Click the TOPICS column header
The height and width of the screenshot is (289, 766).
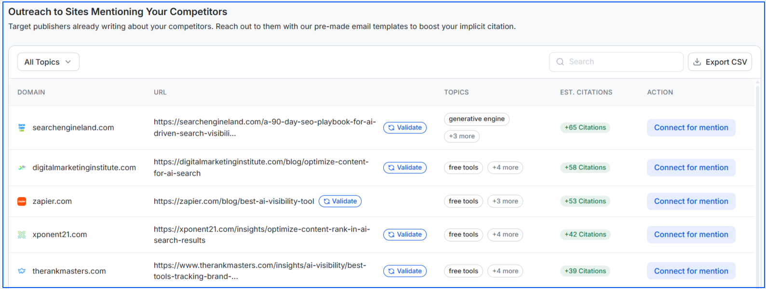457,92
